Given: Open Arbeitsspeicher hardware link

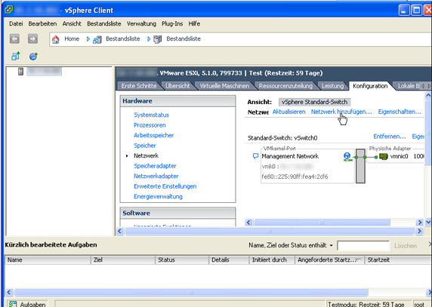Looking at the screenshot, I should coord(153,135).
